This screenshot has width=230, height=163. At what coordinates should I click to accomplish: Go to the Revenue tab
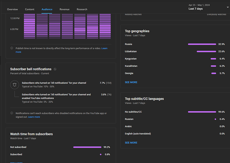64,10
